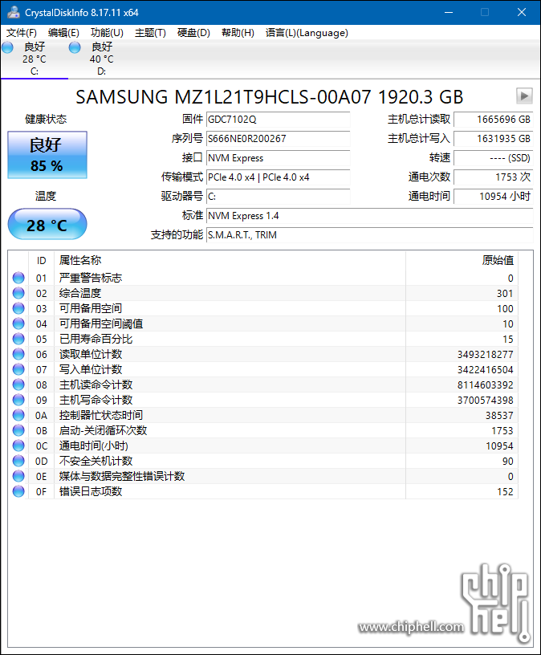
Task: Click status orb for attribute 0A 控制器忙状态时间
Action: (18, 415)
